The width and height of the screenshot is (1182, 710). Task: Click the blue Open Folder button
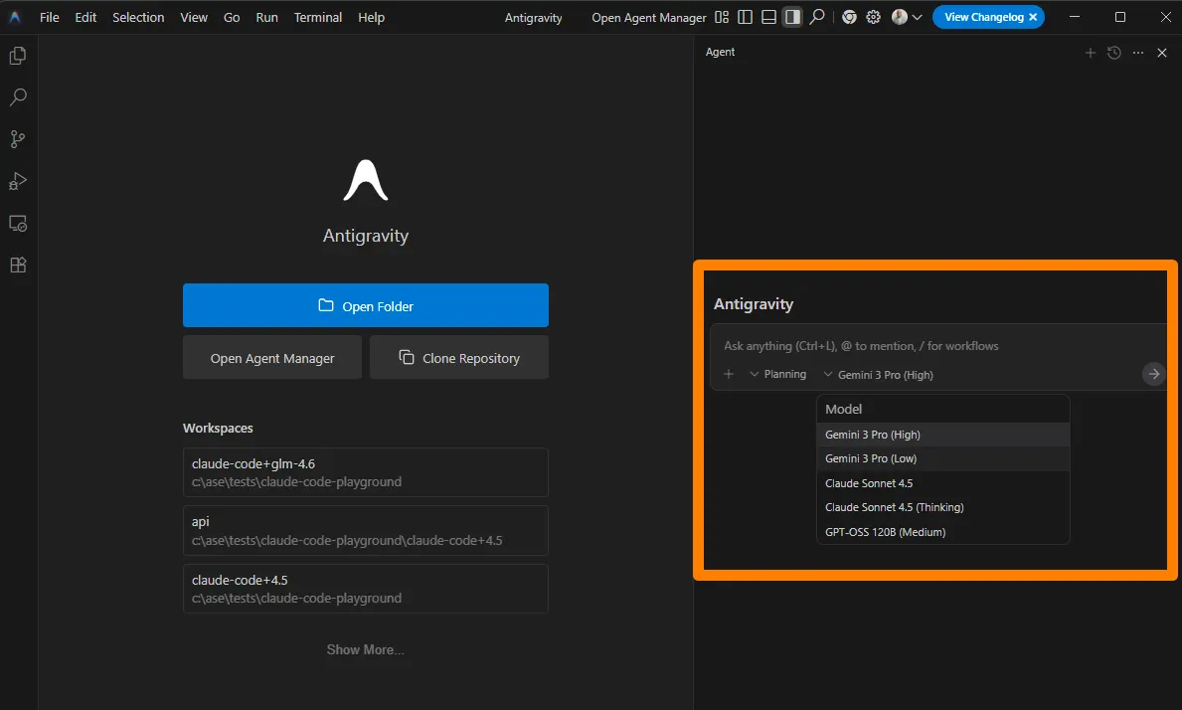tap(366, 305)
